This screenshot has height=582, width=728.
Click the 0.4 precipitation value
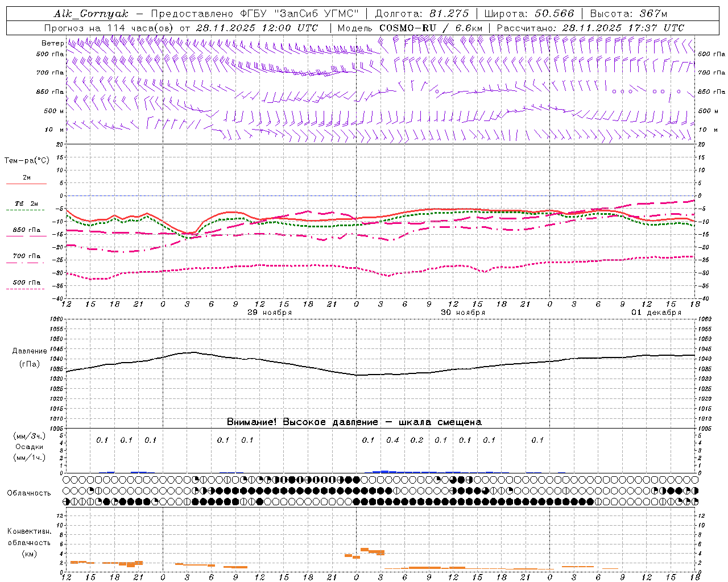tap(392, 440)
